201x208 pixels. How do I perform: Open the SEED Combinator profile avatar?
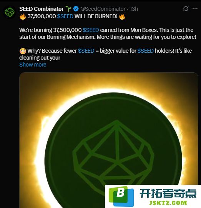pos(10,12)
